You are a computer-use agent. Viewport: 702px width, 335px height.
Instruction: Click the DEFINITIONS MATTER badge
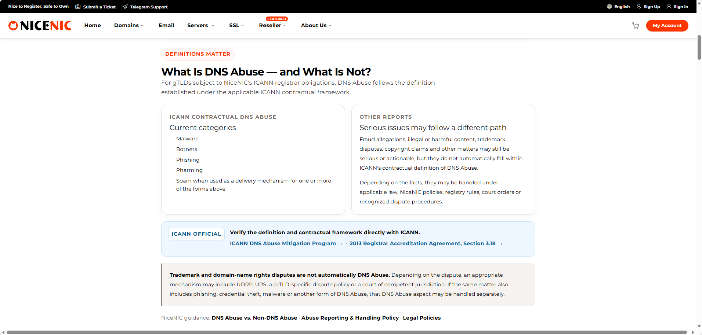click(198, 54)
